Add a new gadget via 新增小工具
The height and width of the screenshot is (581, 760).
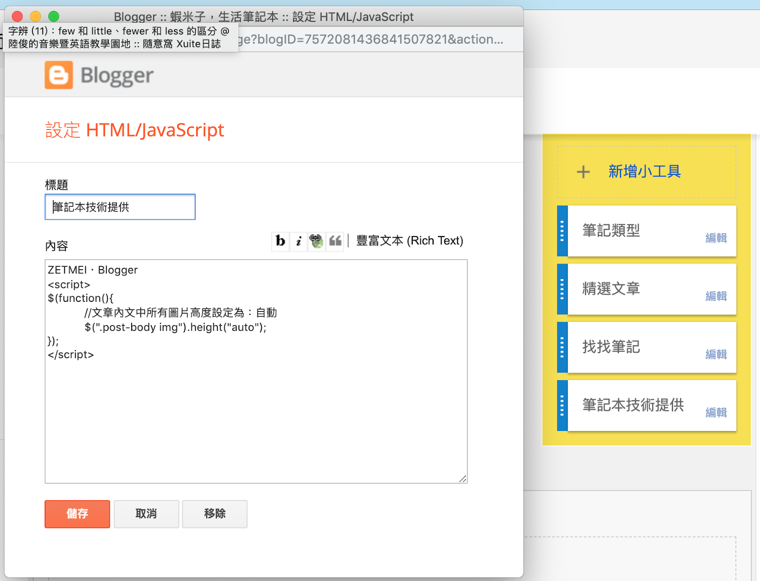click(x=645, y=171)
